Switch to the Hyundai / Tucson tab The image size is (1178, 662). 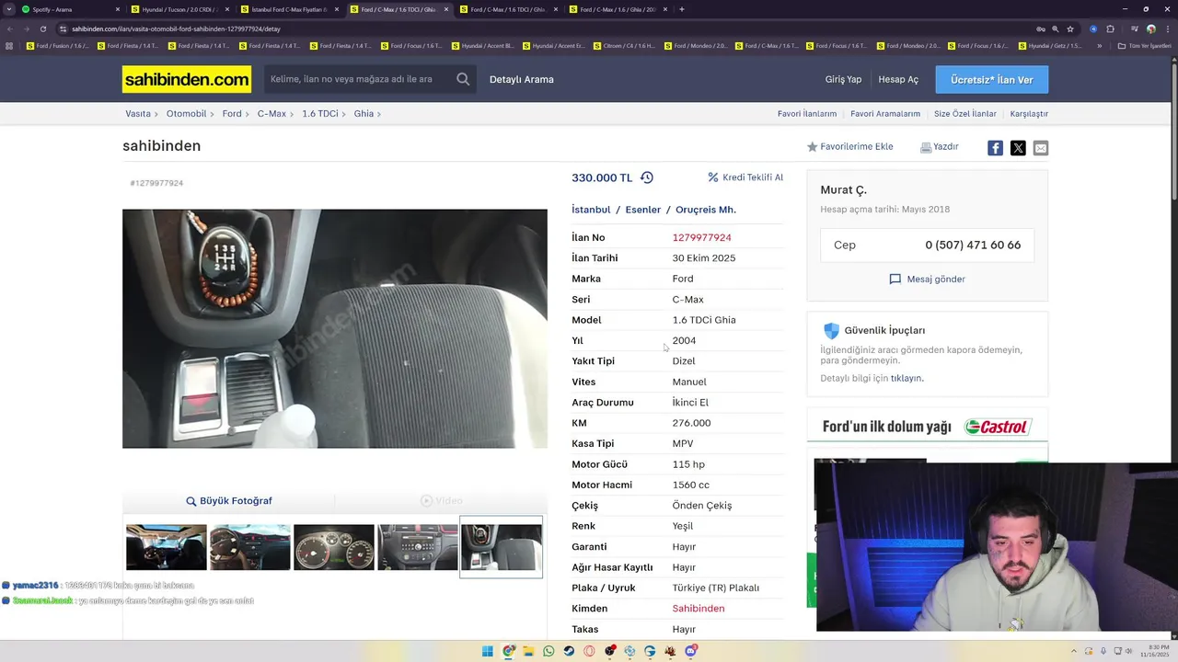(x=180, y=9)
